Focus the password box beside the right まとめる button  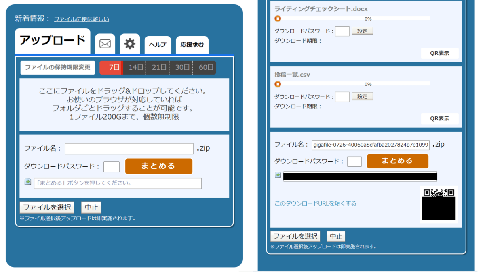[x=354, y=162]
